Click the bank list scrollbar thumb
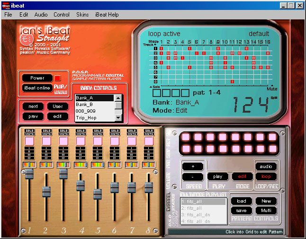 pos(118,106)
